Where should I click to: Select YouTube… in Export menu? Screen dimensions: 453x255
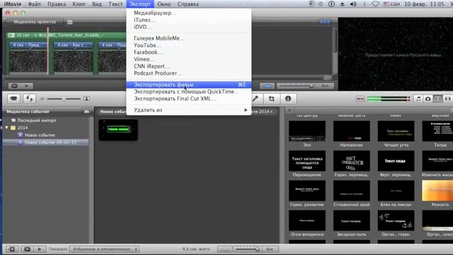189,45
